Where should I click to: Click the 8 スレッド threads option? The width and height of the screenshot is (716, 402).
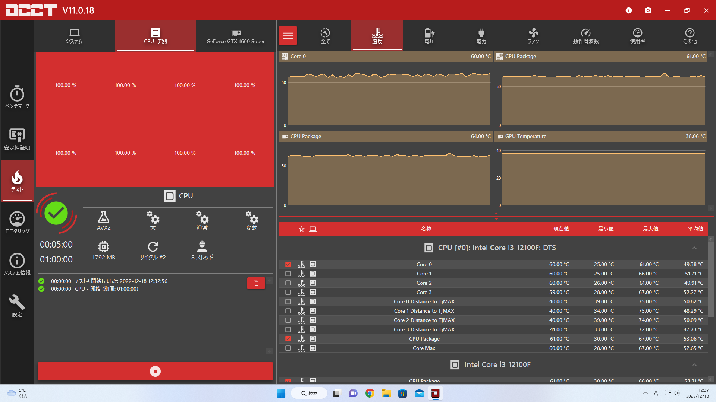coord(202,251)
